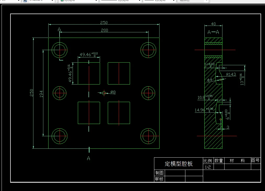Viewport: 265px width, 191px height.
Task: Select the 6 vertical tolerance dimension
Action: (227, 114)
